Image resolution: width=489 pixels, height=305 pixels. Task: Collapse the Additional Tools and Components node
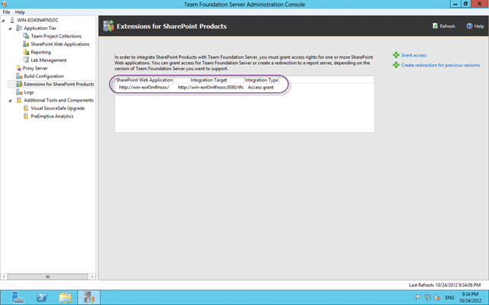pos(10,101)
